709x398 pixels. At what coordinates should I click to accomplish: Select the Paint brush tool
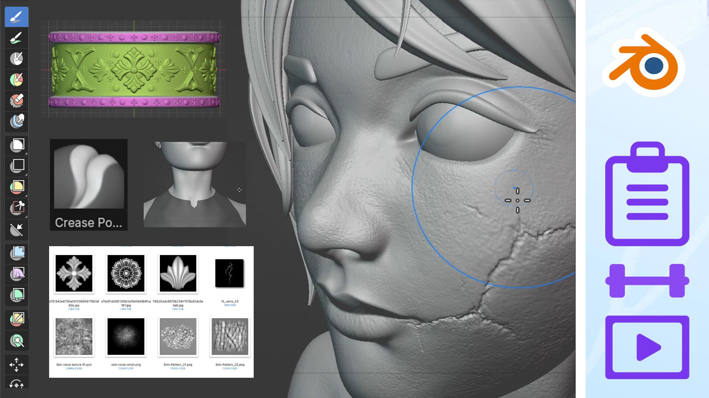point(17,38)
